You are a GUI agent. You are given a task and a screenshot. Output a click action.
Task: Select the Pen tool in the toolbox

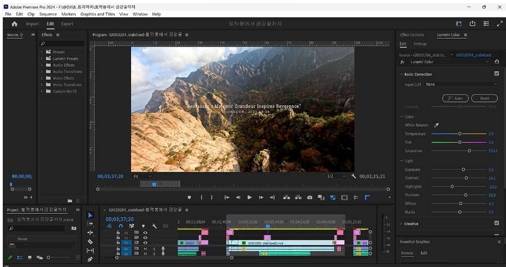[x=91, y=259]
